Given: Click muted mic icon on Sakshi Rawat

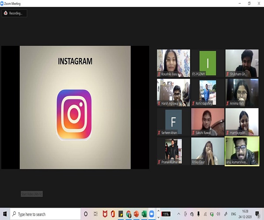Looking at the screenshot, I should [x=193, y=132].
